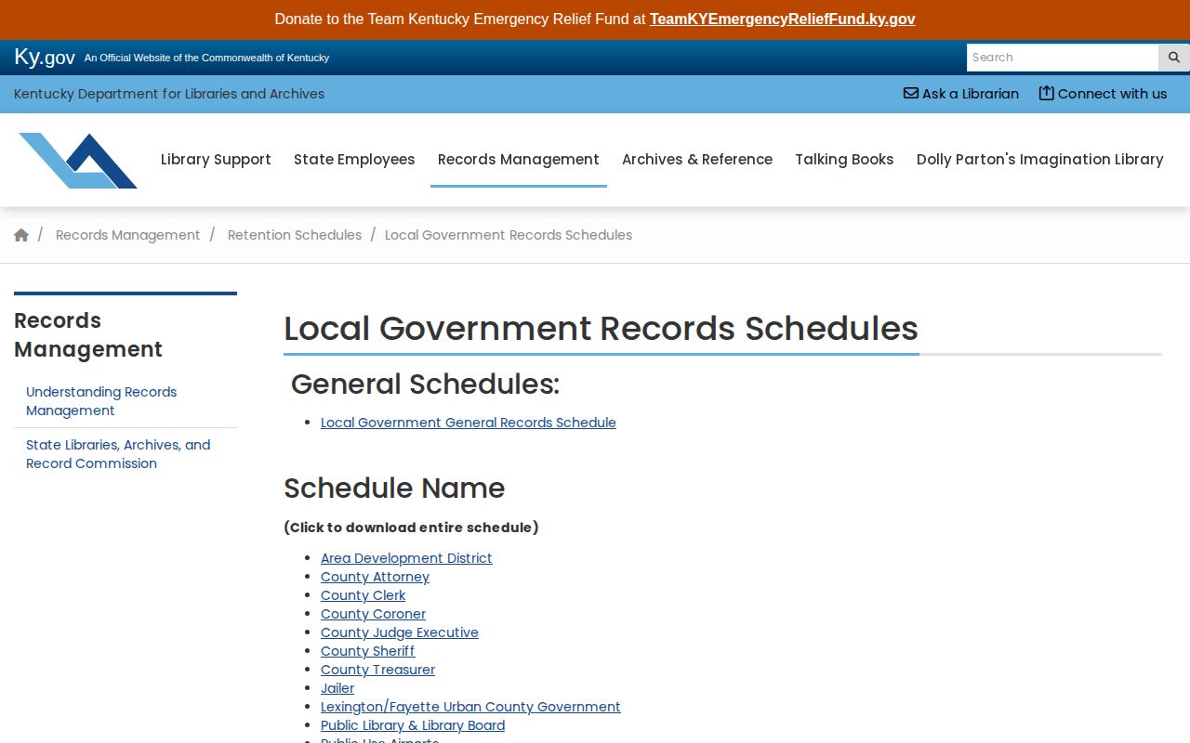
Task: Open Ask a Librarian envelope link
Action: pos(961,94)
